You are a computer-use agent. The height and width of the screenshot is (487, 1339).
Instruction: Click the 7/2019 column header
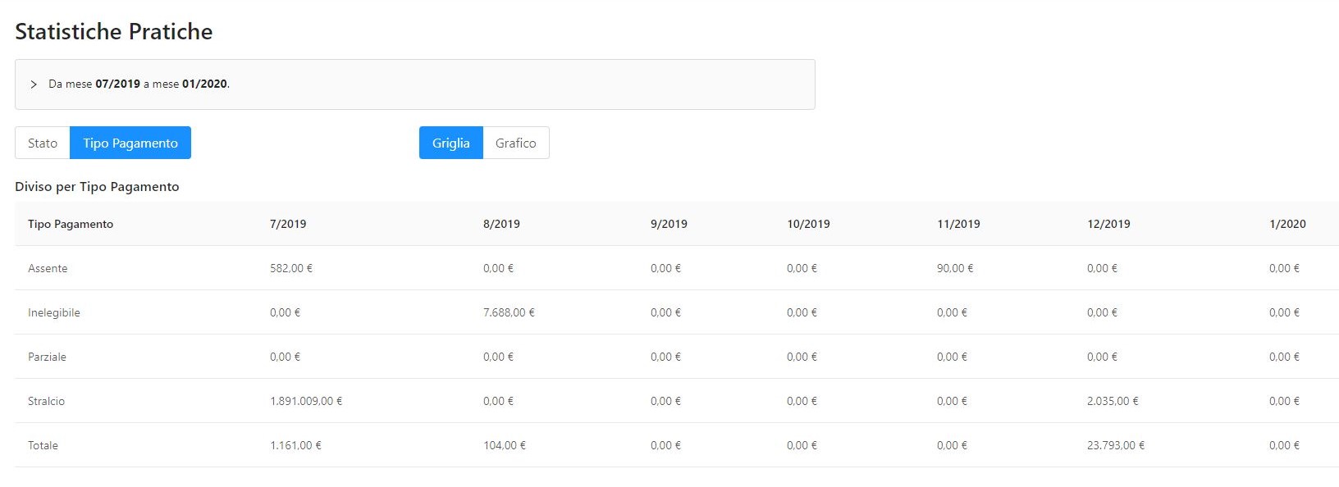(288, 224)
